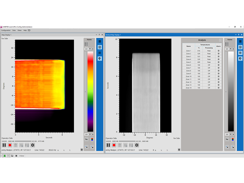Toggle the alarm indicator for Zone 1
The height and width of the screenshot is (183, 244).
pyautogui.click(x=219, y=51)
